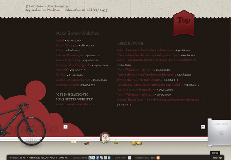
Task: Click the Delicious bookmark sharing icon
Action: pyautogui.click(x=101, y=158)
